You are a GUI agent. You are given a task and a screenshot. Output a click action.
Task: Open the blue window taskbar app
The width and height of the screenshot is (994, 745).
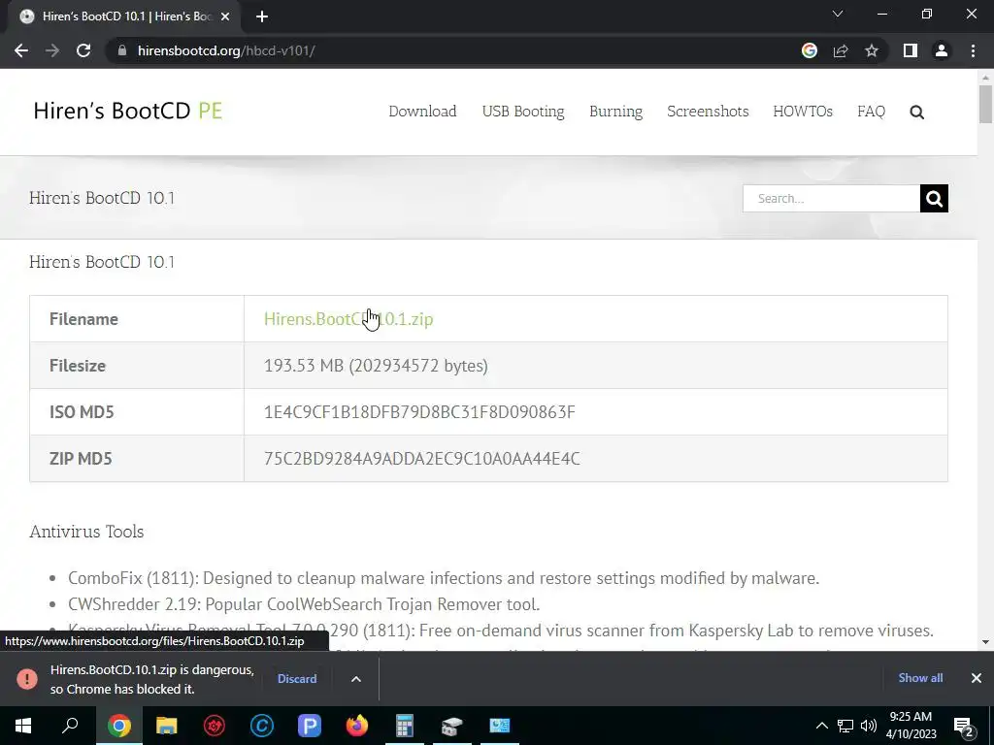500,726
